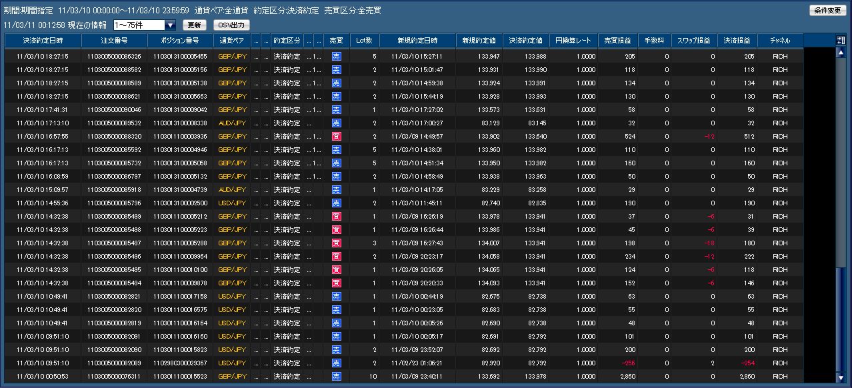Click sell icon for order 1103005000082820

pos(336,309)
